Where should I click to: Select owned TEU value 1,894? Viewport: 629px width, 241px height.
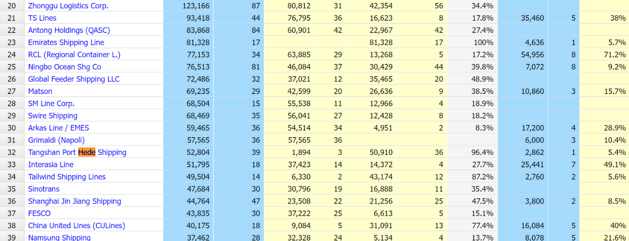coord(301,152)
